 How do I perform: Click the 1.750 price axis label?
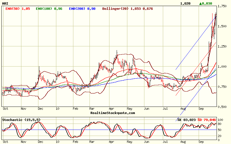point(222,6)
